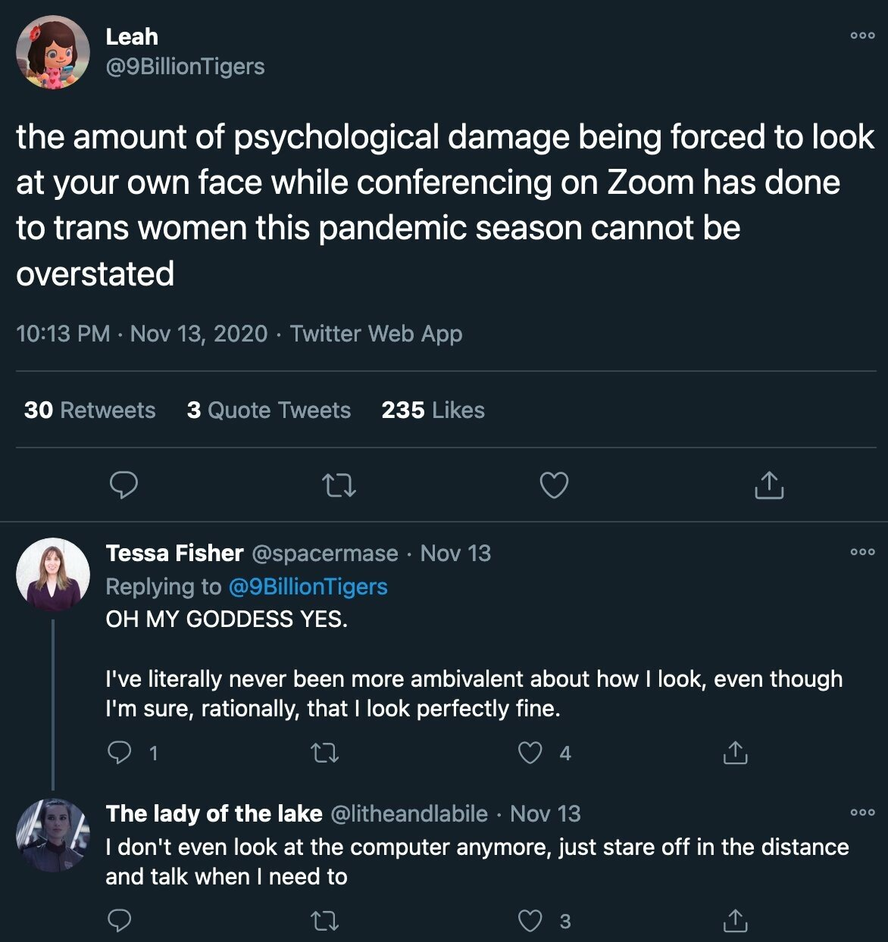Retweet Tessa Fisher's reply
The width and height of the screenshot is (888, 942).
tap(325, 753)
